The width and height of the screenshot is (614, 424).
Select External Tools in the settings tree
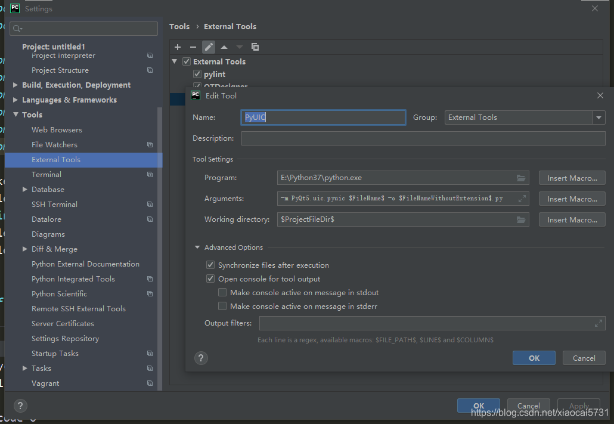[83, 159]
